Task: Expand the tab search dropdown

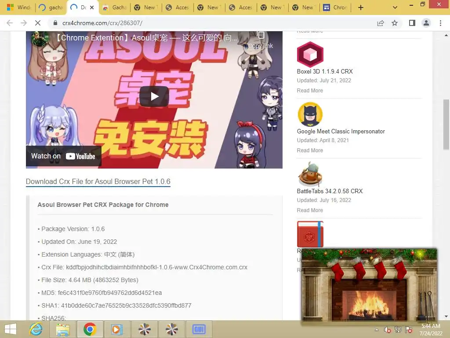Action: tap(395, 7)
